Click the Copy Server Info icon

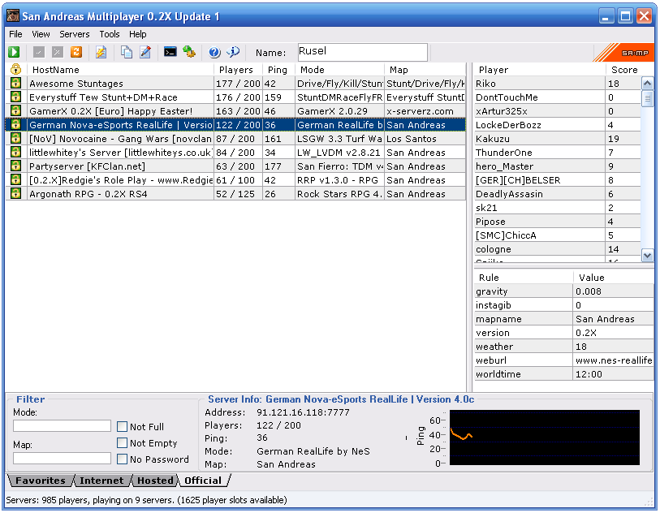(127, 52)
